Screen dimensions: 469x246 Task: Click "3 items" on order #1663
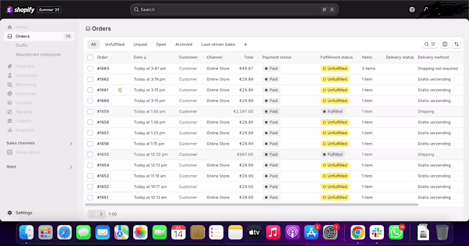(369, 69)
